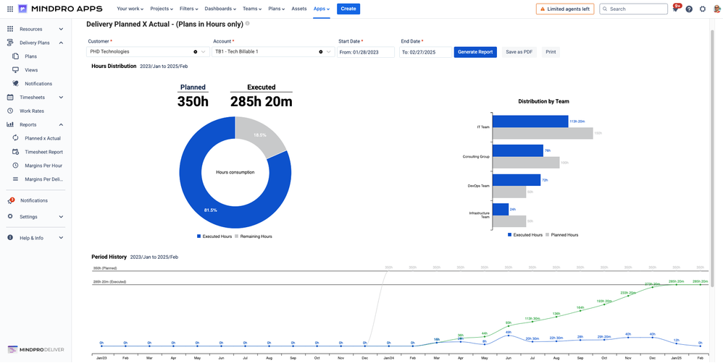Open the Teams menu

[x=251, y=9]
